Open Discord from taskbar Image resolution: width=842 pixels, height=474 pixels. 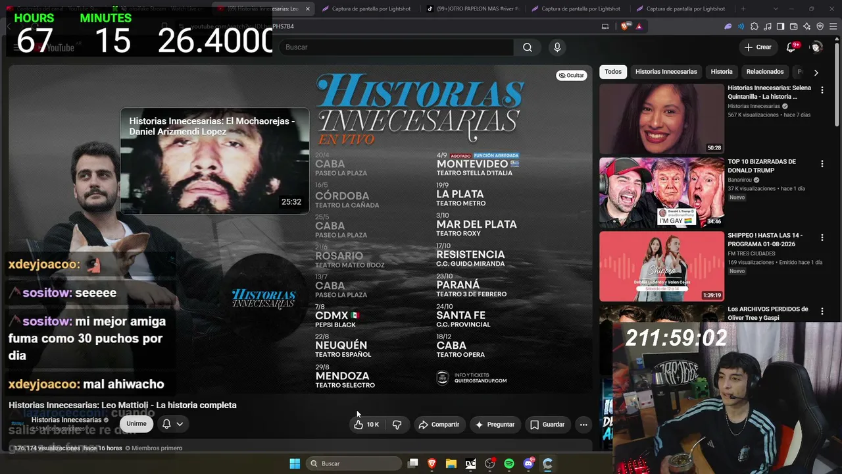tap(528, 463)
